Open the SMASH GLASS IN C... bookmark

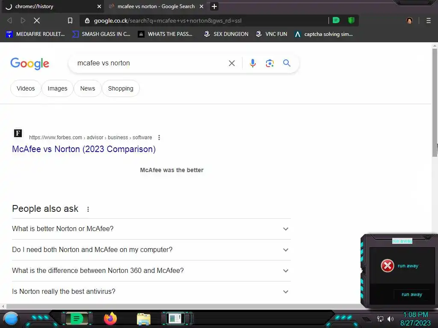(x=101, y=34)
